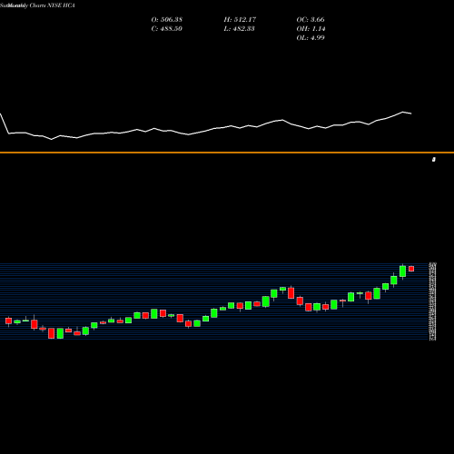Click the high value "H: 512.17"

pyautogui.click(x=240, y=19)
